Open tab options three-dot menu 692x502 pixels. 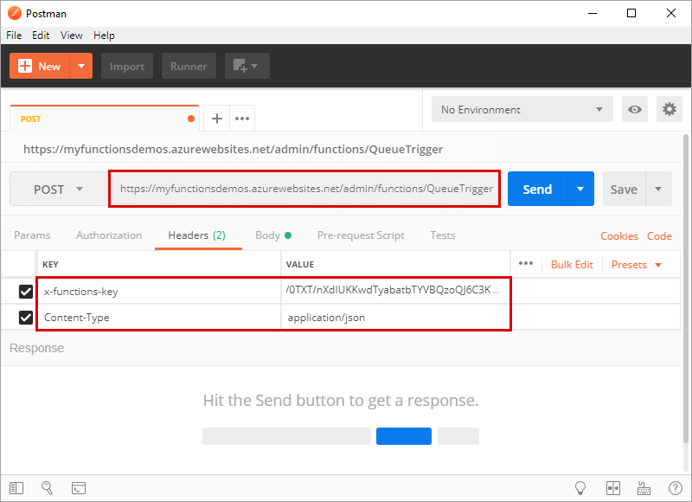click(x=242, y=119)
